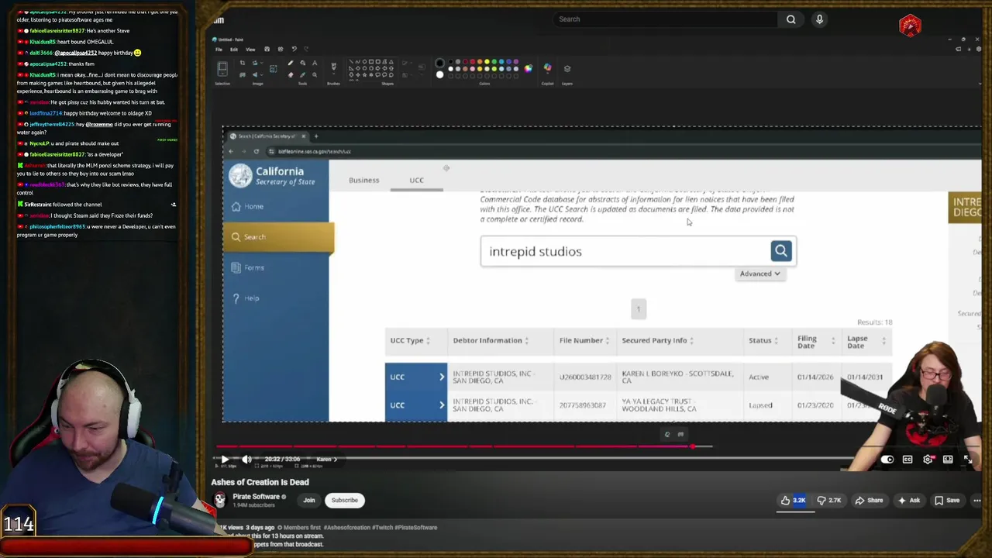Open the File menu in Paint

(x=219, y=50)
